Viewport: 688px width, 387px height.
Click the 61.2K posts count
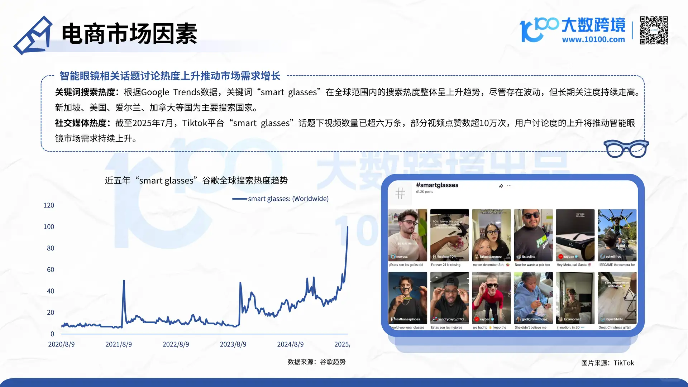(424, 192)
